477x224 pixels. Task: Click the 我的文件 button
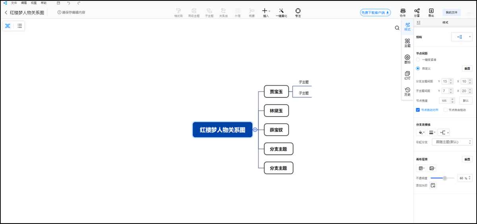click(452, 13)
